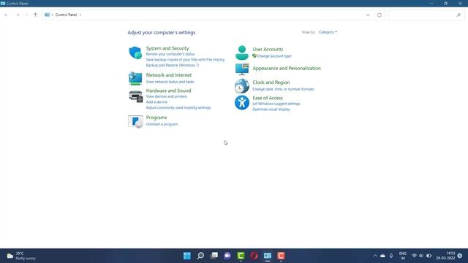Screen dimensions: 468x263
Task: Click the volume tray icon
Action: click(x=421, y=256)
